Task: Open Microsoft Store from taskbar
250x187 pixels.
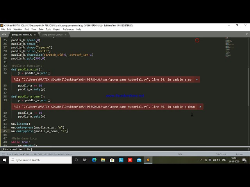Action: click(112, 160)
